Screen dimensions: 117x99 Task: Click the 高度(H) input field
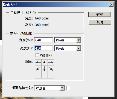43,48
